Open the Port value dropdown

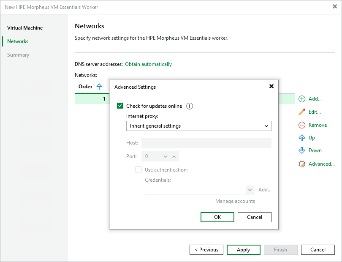tap(166, 156)
